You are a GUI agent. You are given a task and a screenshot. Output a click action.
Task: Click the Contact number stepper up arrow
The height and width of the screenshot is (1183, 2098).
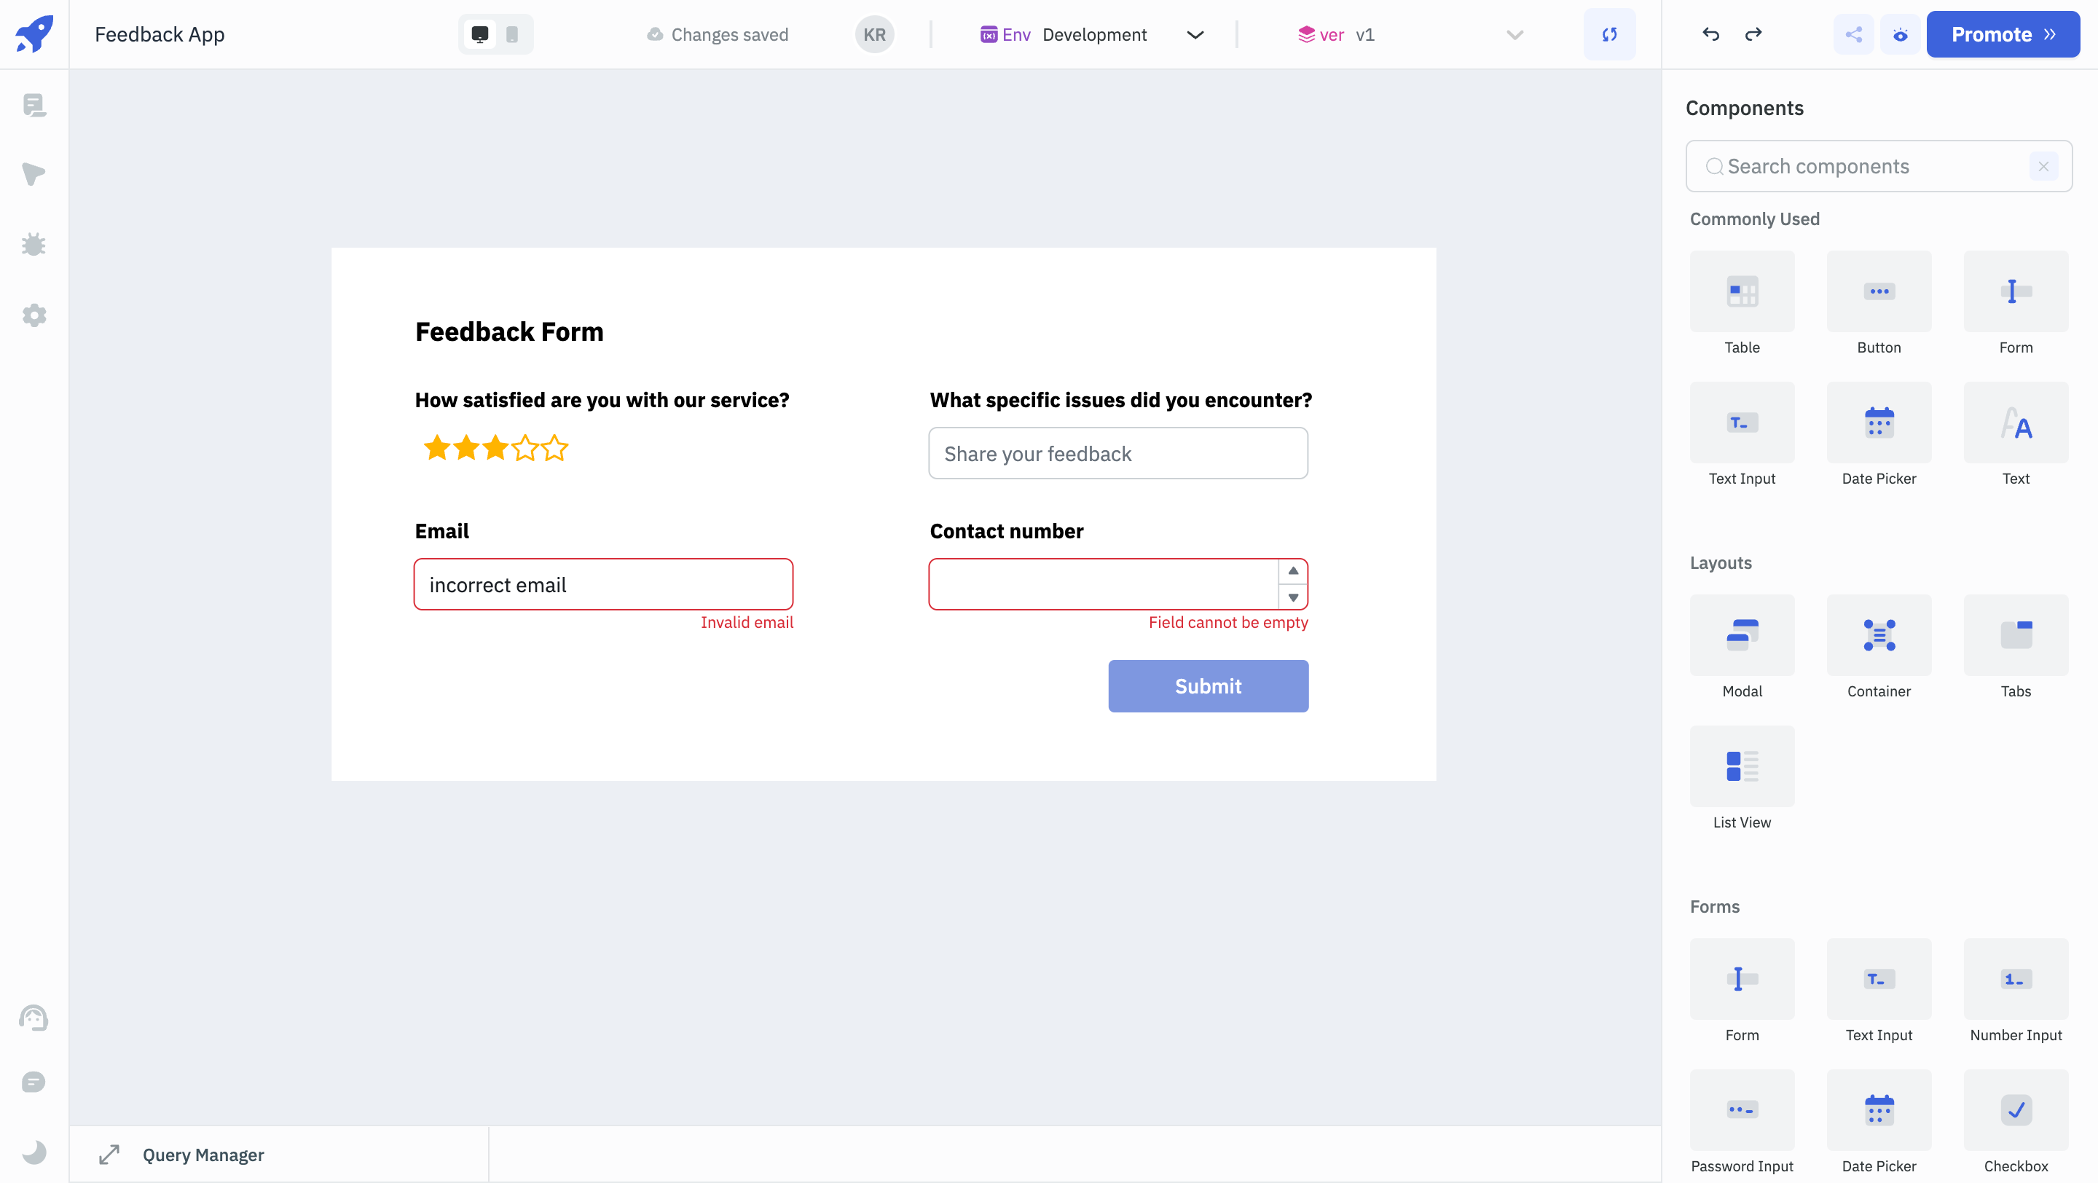pos(1292,570)
